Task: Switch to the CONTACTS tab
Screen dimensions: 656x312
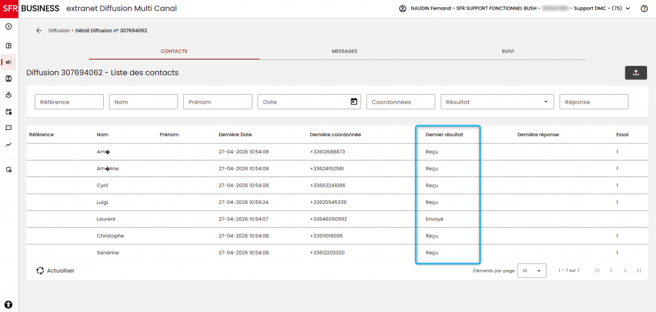Action: coord(174,51)
